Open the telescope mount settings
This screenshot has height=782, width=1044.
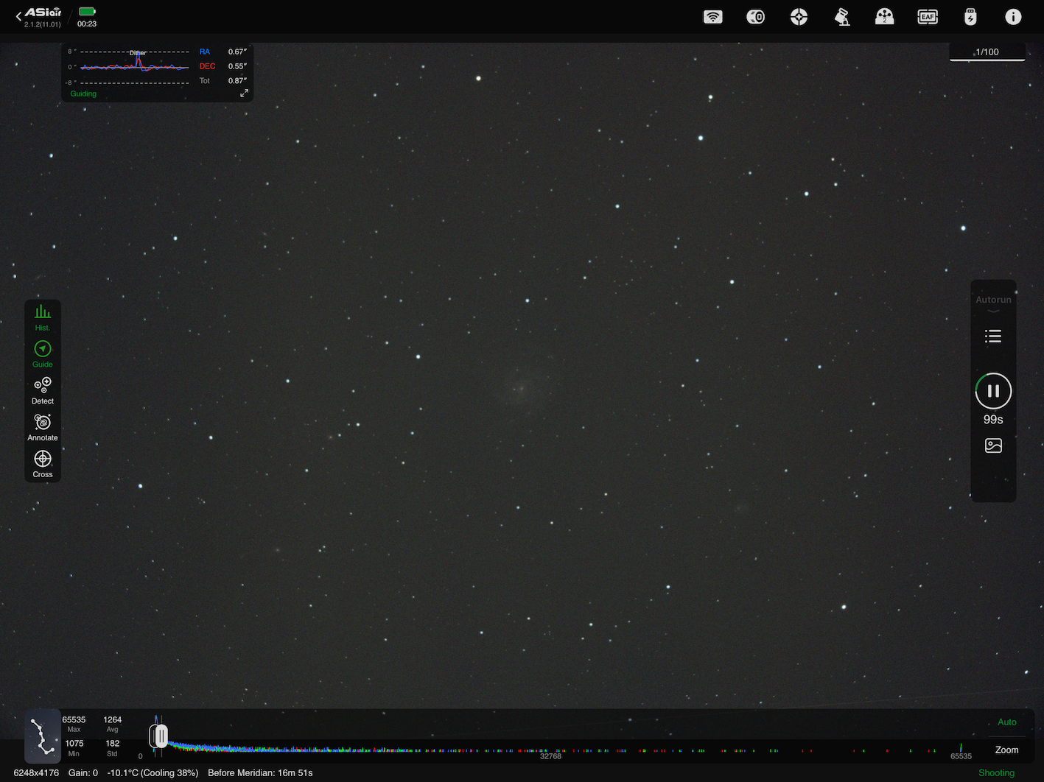tap(842, 17)
